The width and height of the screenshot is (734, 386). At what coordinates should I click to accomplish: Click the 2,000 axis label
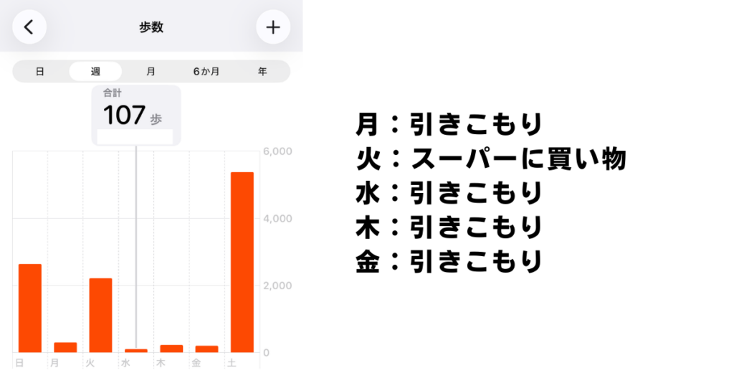click(x=277, y=286)
